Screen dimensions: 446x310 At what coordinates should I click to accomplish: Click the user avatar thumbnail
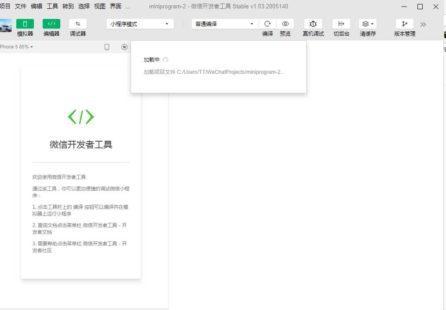coord(6,26)
